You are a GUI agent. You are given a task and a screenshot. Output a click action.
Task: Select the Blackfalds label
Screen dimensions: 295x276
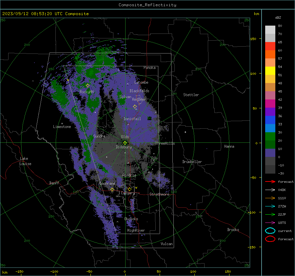pos(139,91)
